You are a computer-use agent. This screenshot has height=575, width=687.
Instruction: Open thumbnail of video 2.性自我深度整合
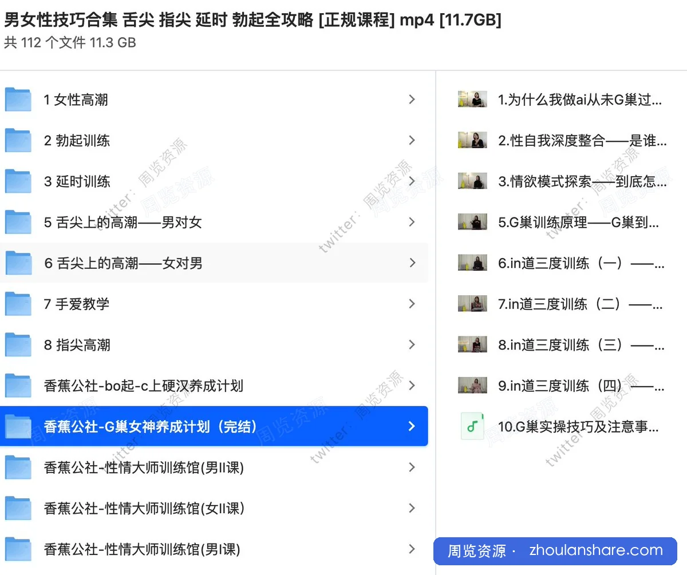click(472, 140)
